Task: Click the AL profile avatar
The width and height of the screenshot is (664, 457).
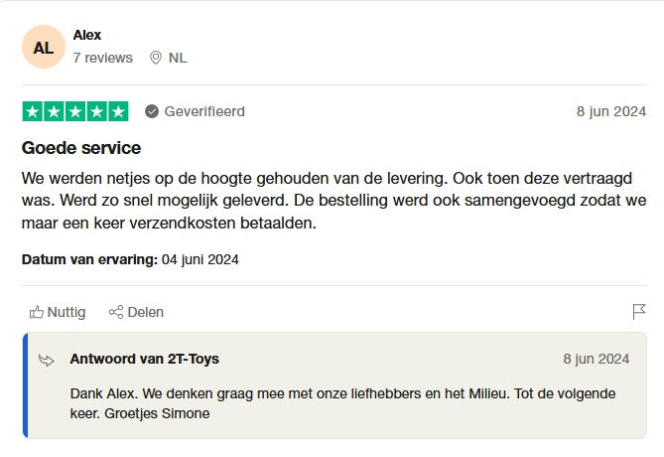Action: coord(43,47)
